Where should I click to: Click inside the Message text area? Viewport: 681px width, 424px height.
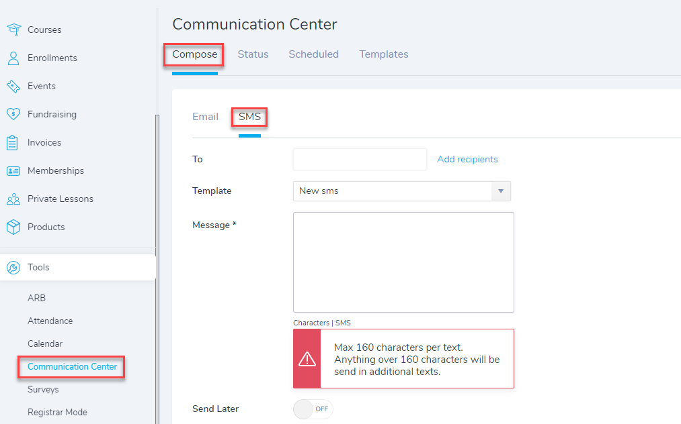(x=403, y=262)
